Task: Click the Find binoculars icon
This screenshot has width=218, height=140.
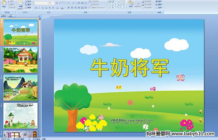Action: tap(159, 1)
